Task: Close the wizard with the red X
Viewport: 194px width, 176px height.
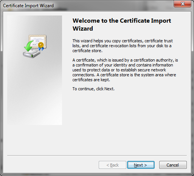Action: point(182,4)
